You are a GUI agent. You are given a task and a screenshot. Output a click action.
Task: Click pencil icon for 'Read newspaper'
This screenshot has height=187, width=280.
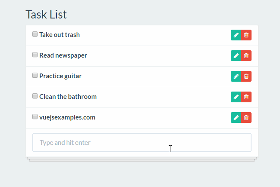click(x=236, y=56)
